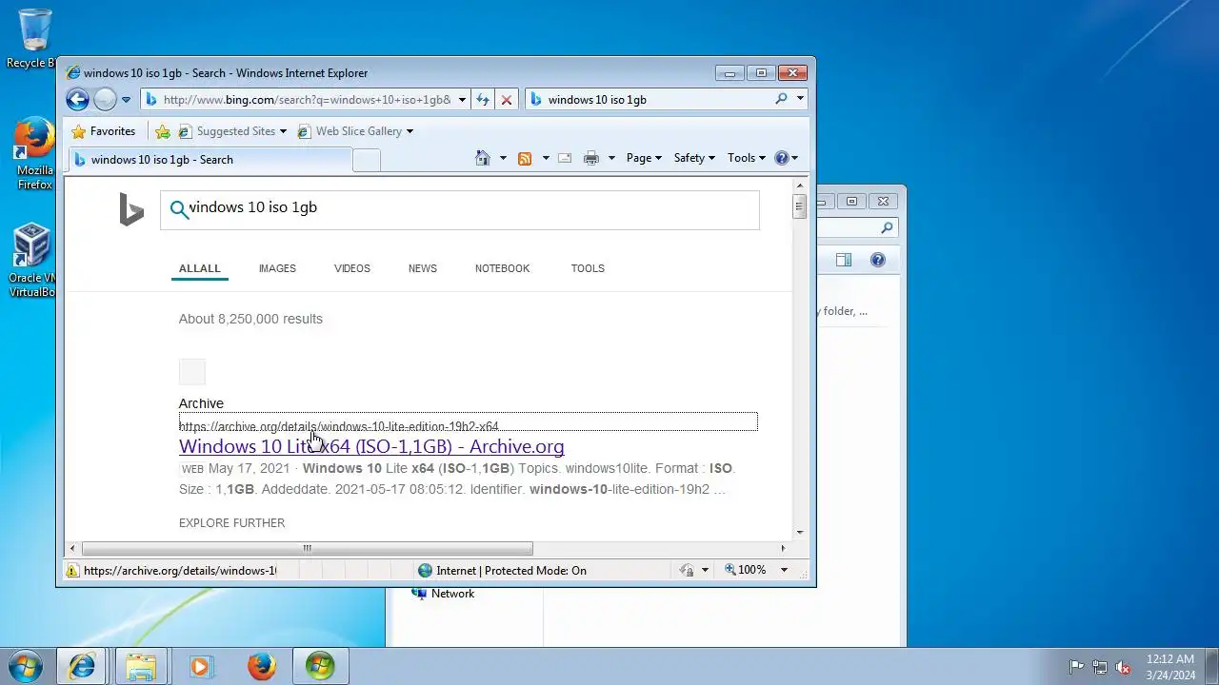Click 'Internet | Protected Mode: On' status text
The image size is (1219, 685).
511,571
